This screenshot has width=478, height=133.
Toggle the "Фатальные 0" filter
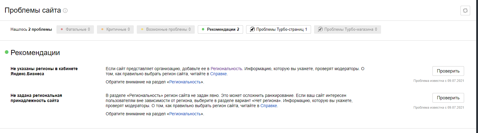(x=75, y=29)
